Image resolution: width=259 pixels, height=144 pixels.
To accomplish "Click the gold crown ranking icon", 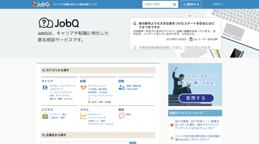I will (172, 138).
